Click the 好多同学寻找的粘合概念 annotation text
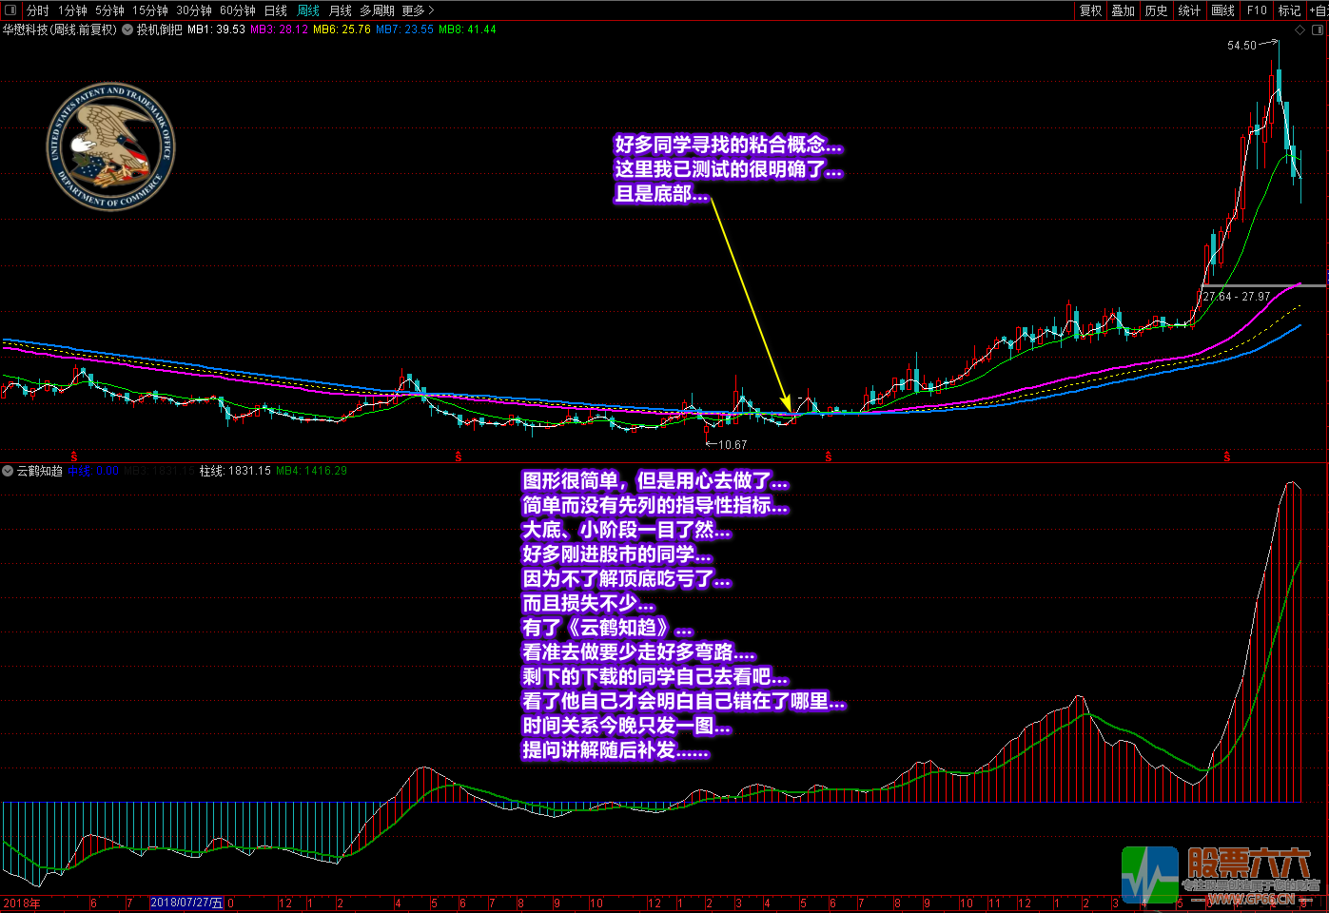1329x913 pixels. (728, 145)
